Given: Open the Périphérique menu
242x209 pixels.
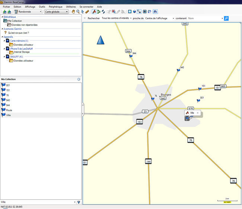Looking at the screenshot, I should pyautogui.click(x=55, y=7).
